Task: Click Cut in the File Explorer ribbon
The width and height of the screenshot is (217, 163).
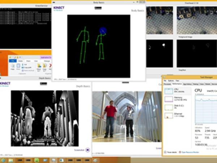Action: pyautogui.click(x=24, y=64)
